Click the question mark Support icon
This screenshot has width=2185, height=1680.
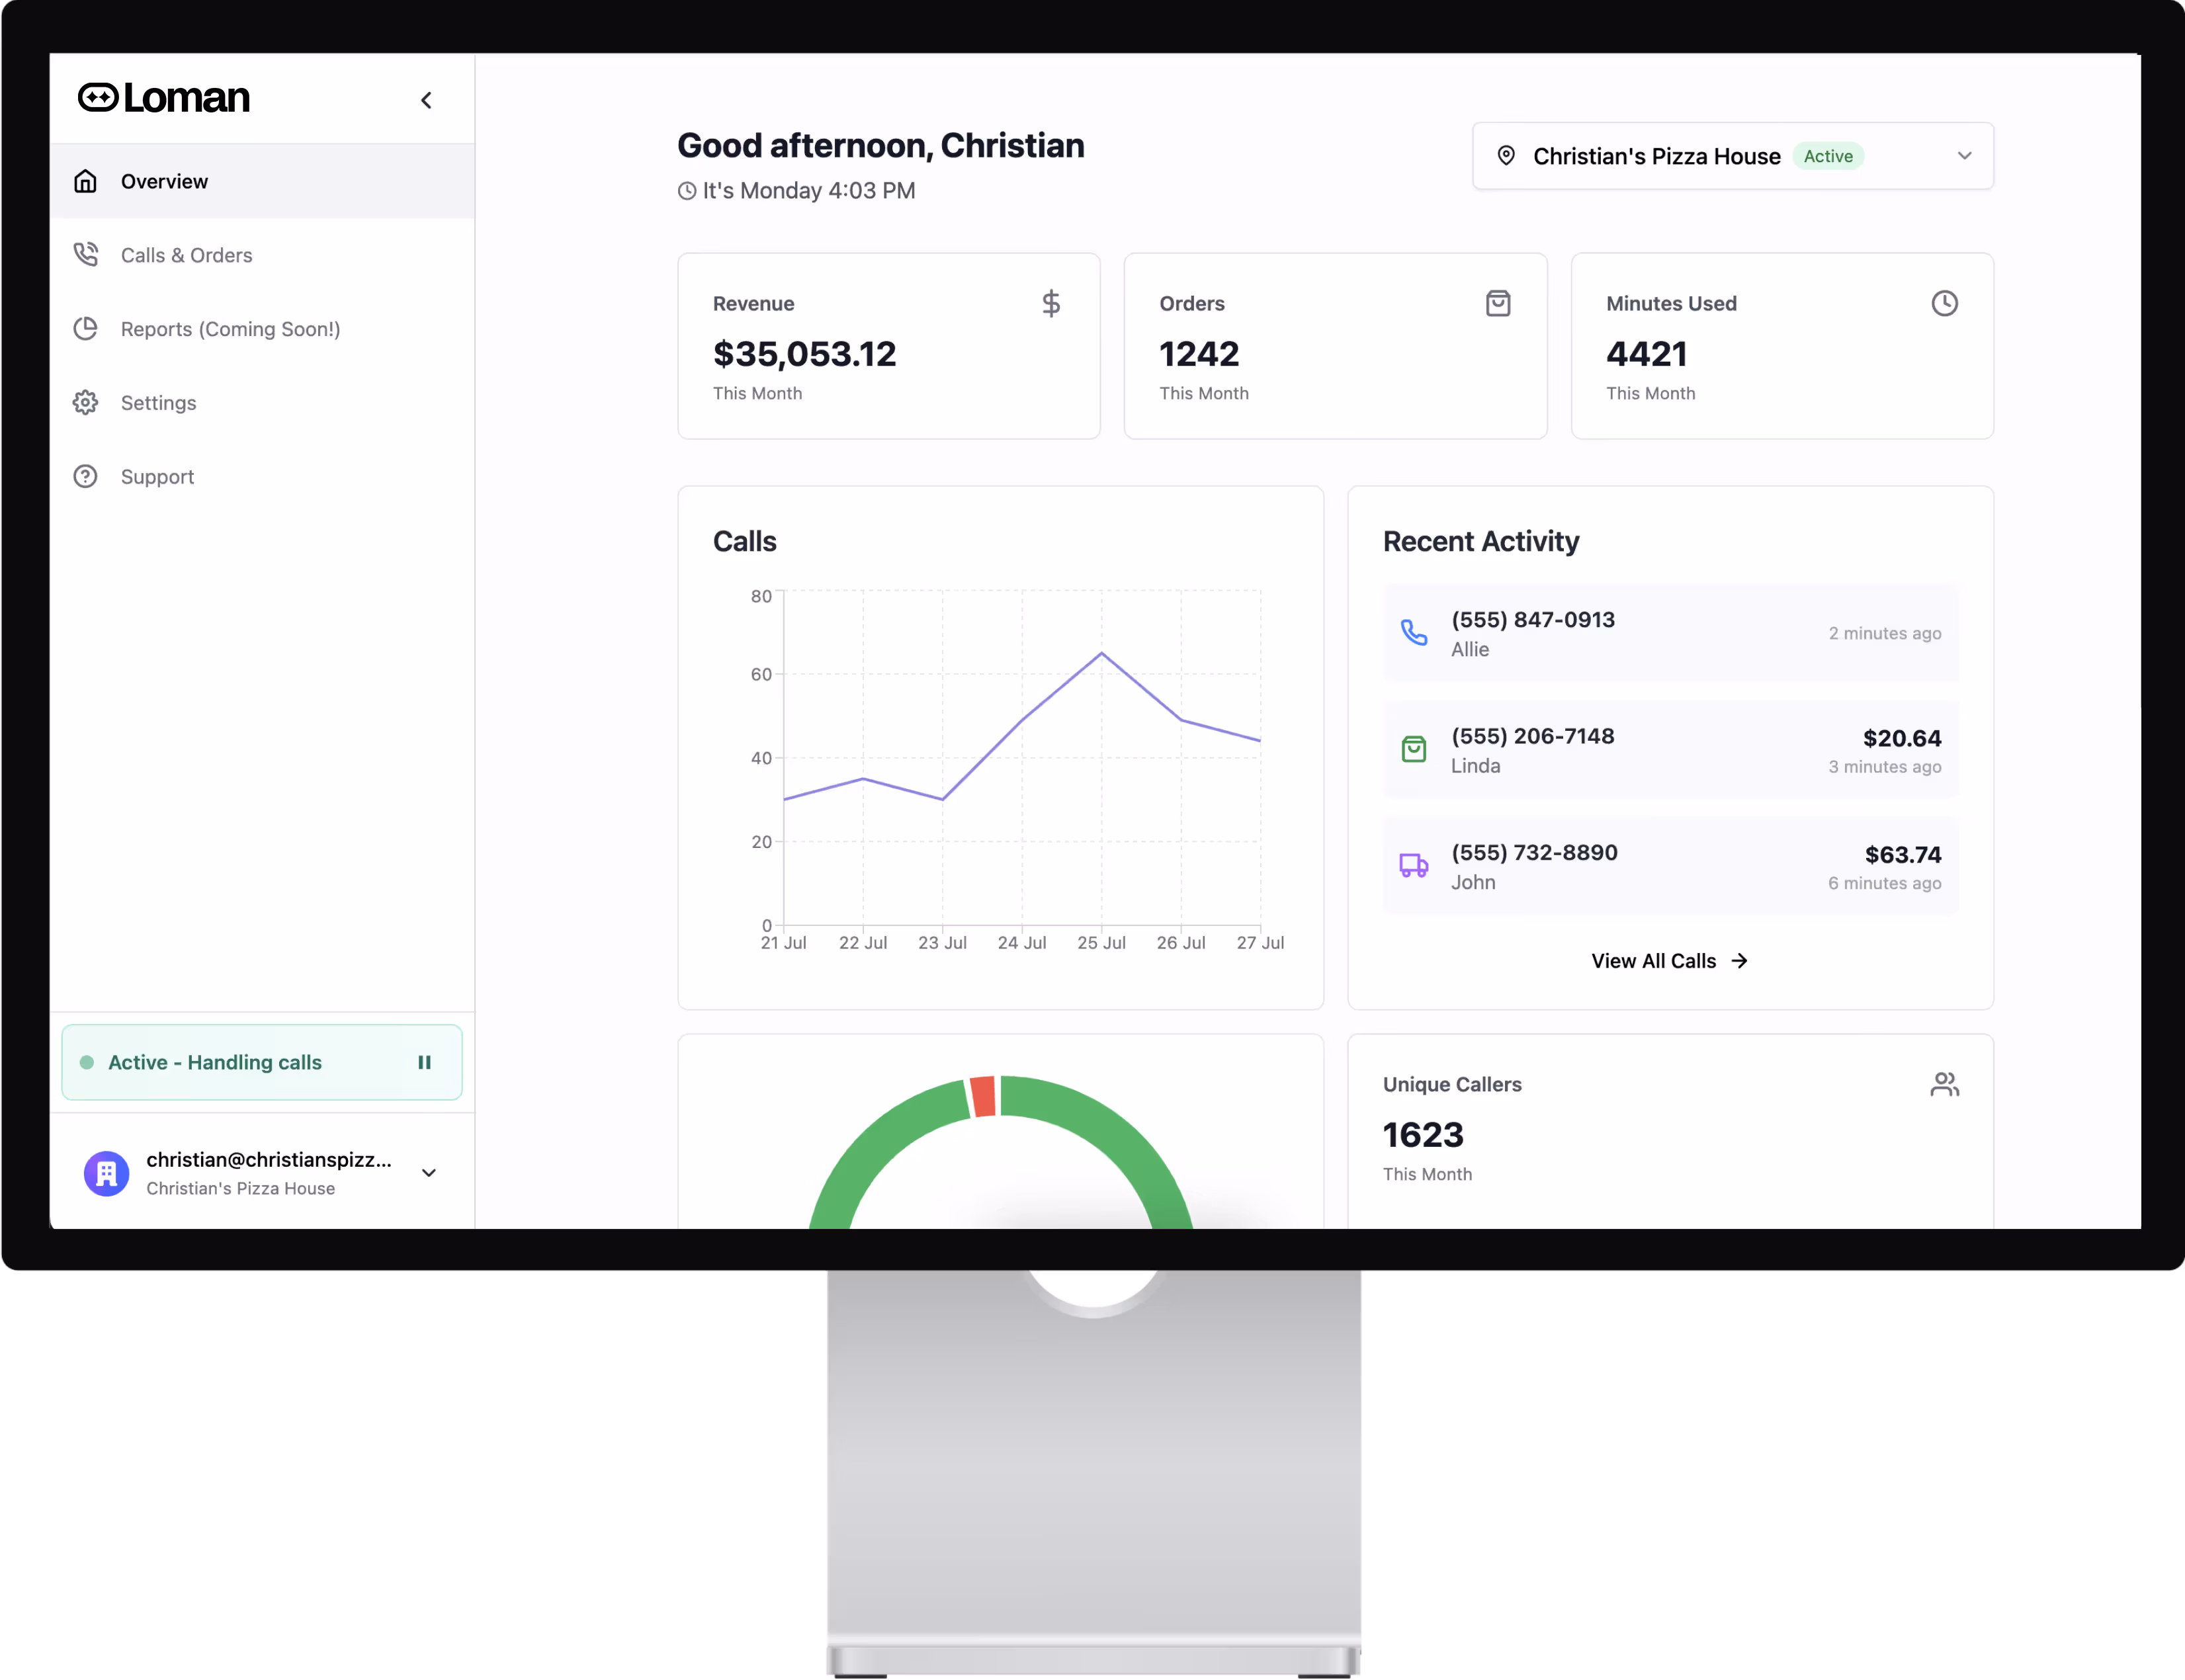[x=86, y=477]
